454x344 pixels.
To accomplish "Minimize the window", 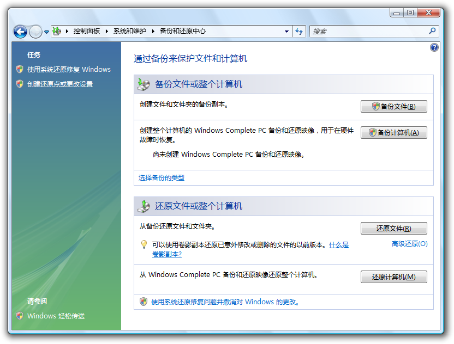I will pos(397,13).
